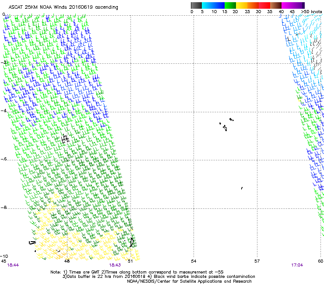Click the 'Times are GMT' note line

pos(137,272)
